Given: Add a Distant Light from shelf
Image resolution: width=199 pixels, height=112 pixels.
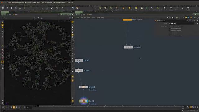Looking at the screenshot, I should pos(130,8).
